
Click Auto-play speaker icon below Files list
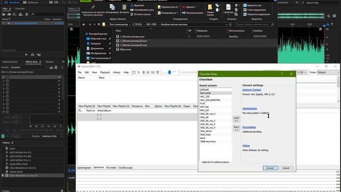click(x=39, y=54)
